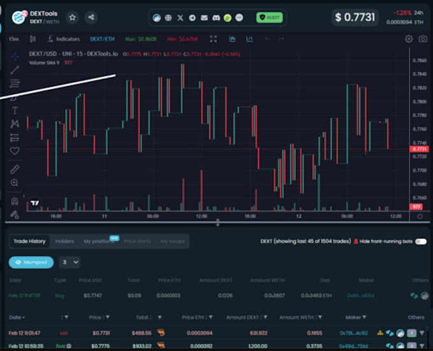Open the My positions tab
433x351 pixels.
[x=99, y=241]
